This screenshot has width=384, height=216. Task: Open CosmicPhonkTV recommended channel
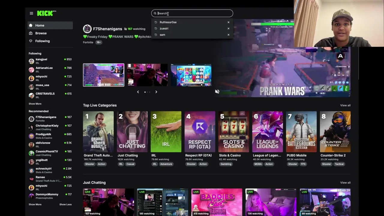pos(50,153)
